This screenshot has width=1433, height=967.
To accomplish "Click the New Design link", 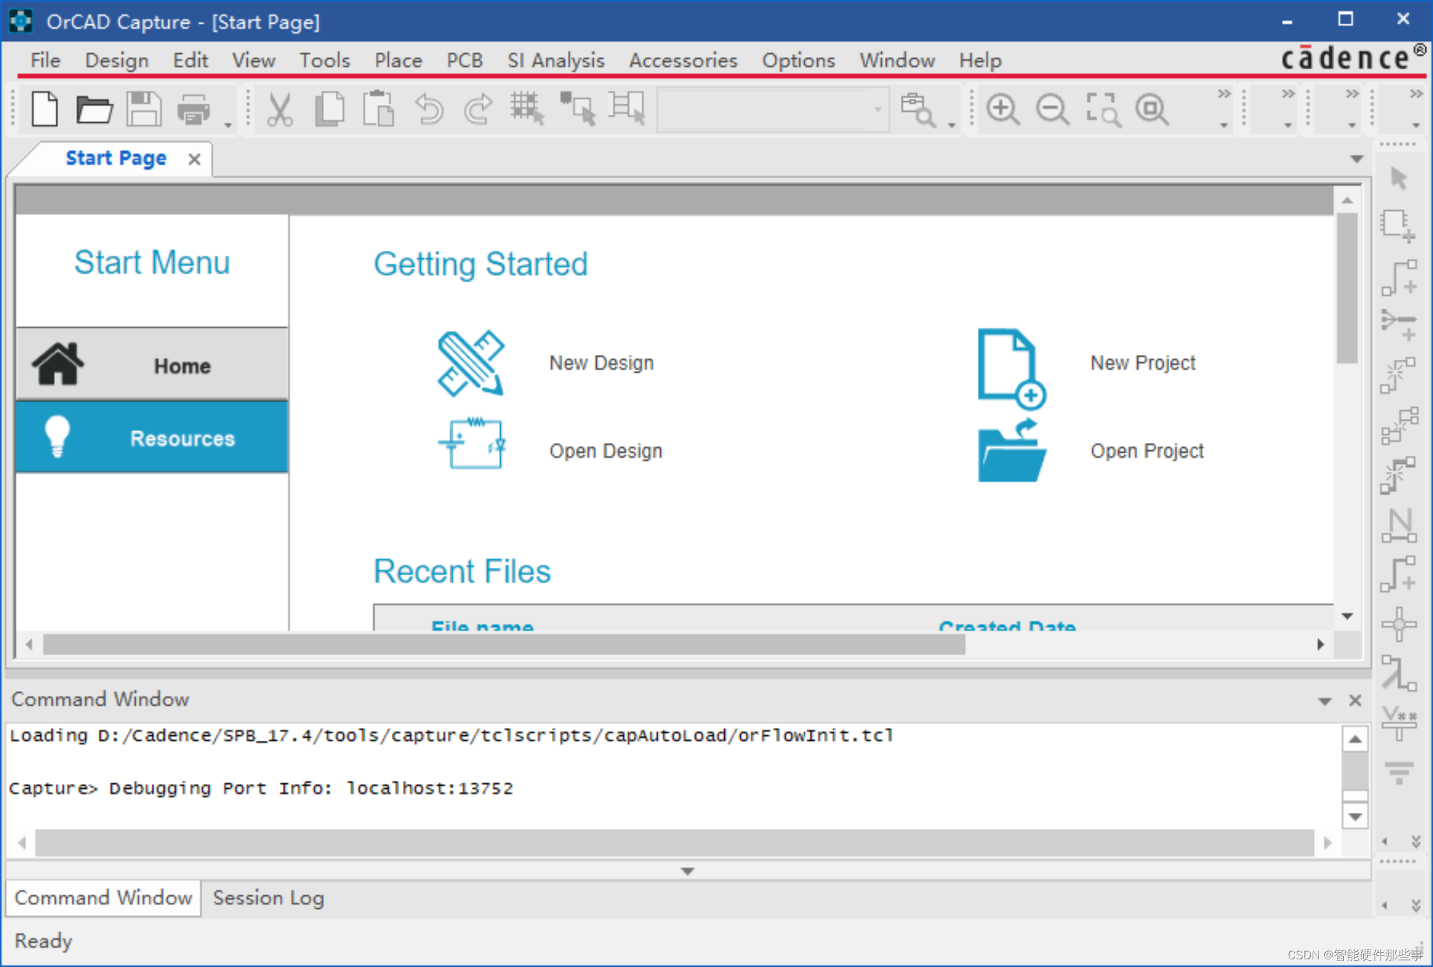I will click(x=601, y=363).
